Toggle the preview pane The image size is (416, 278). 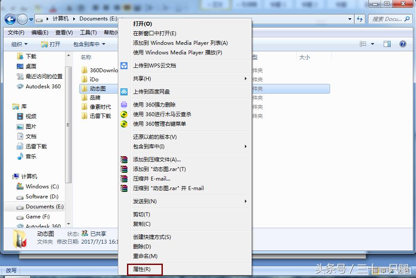(x=387, y=44)
